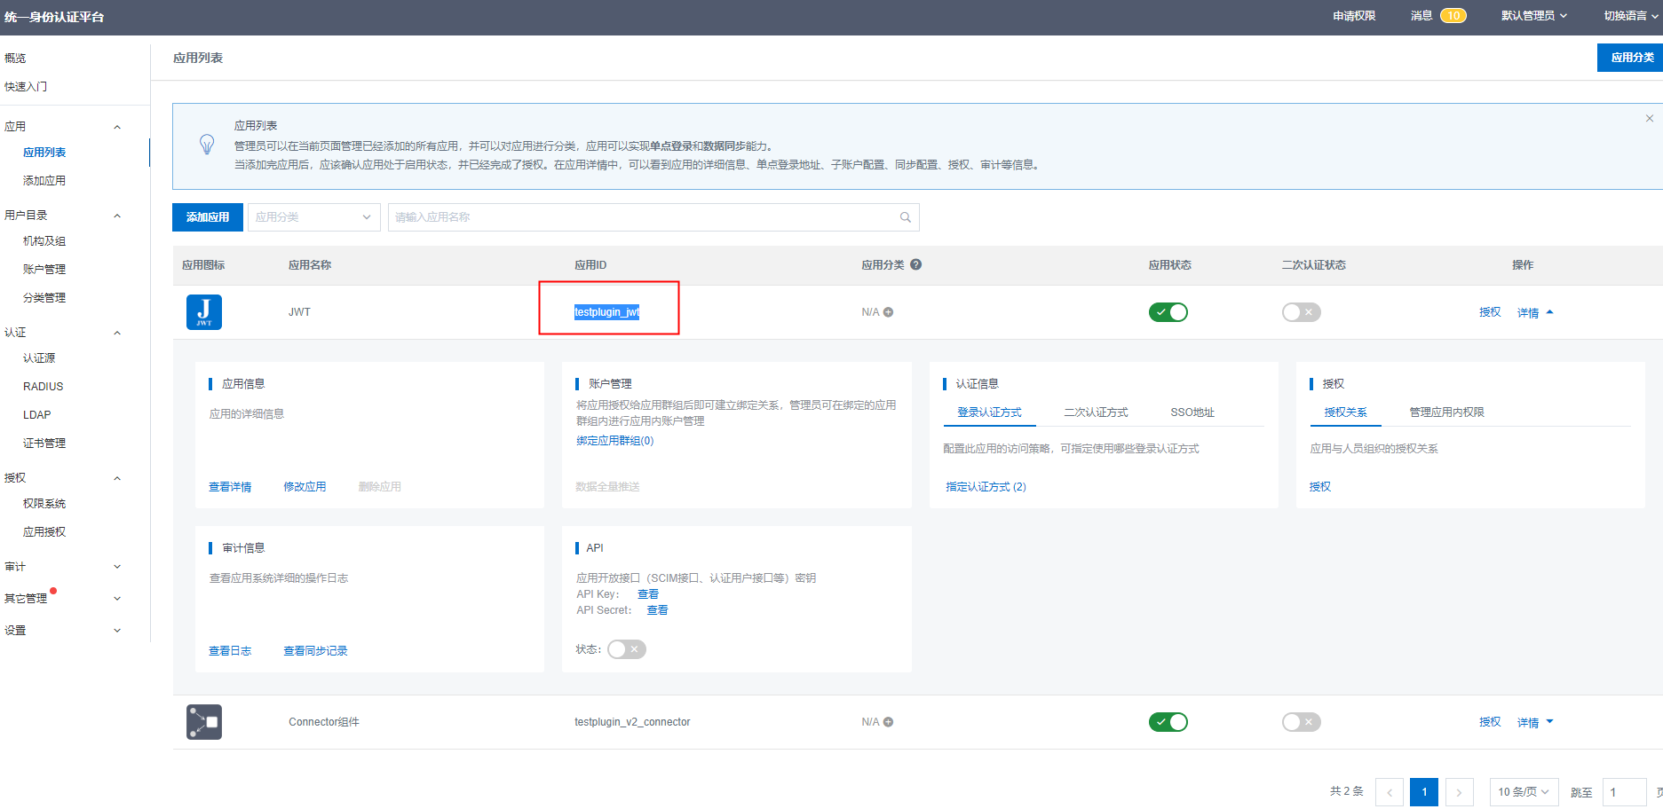Switch to the 二次认证方式 tab
Image resolution: width=1663 pixels, height=809 pixels.
(x=1096, y=412)
